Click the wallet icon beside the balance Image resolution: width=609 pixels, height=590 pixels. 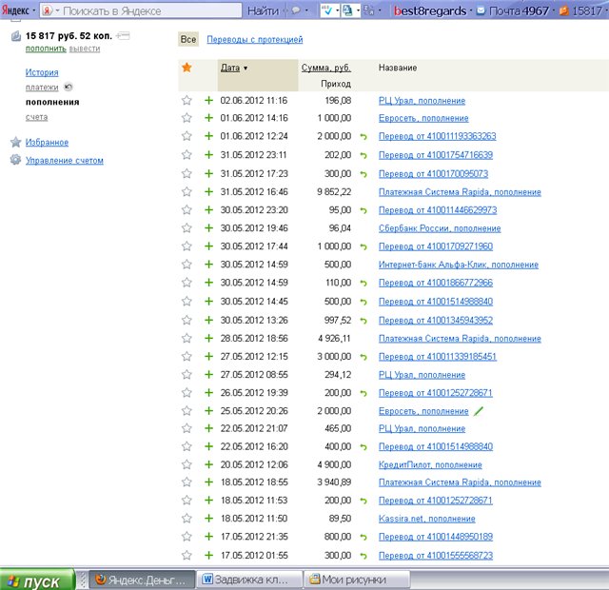click(16, 36)
